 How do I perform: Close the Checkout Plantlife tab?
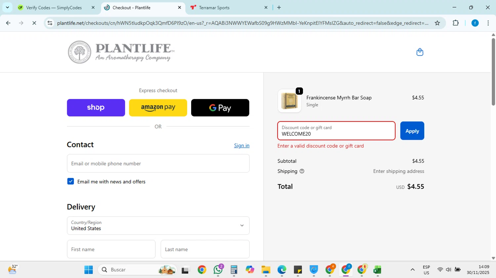point(180,8)
